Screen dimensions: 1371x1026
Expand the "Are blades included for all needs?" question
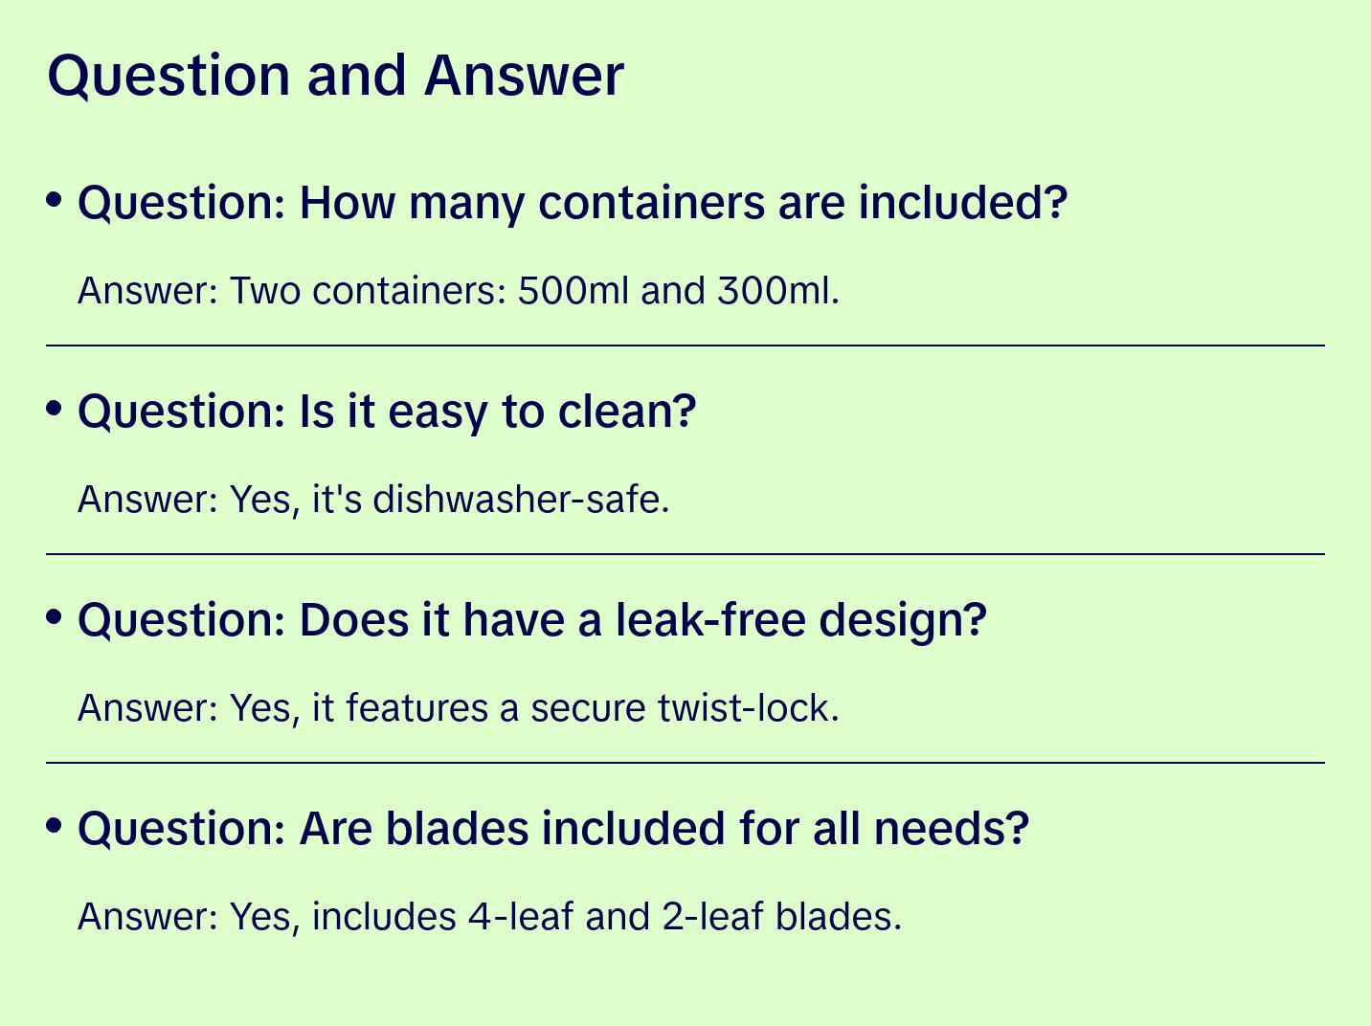click(552, 829)
